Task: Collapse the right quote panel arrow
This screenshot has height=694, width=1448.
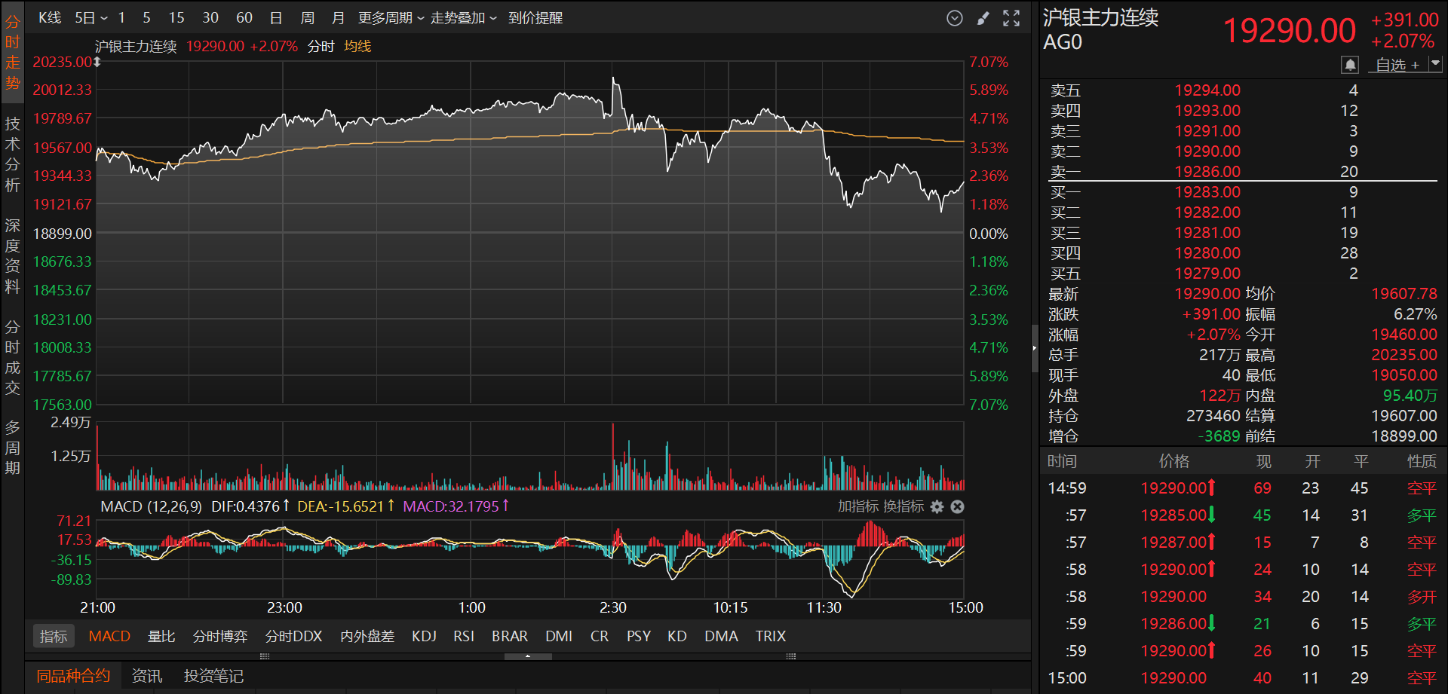Action: pyautogui.click(x=1034, y=347)
